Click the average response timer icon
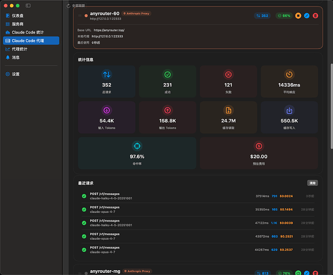 (x=289, y=75)
